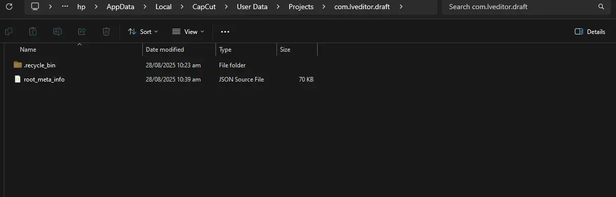616x197 pixels.
Task: Click the Delete trash icon
Action: [x=106, y=31]
